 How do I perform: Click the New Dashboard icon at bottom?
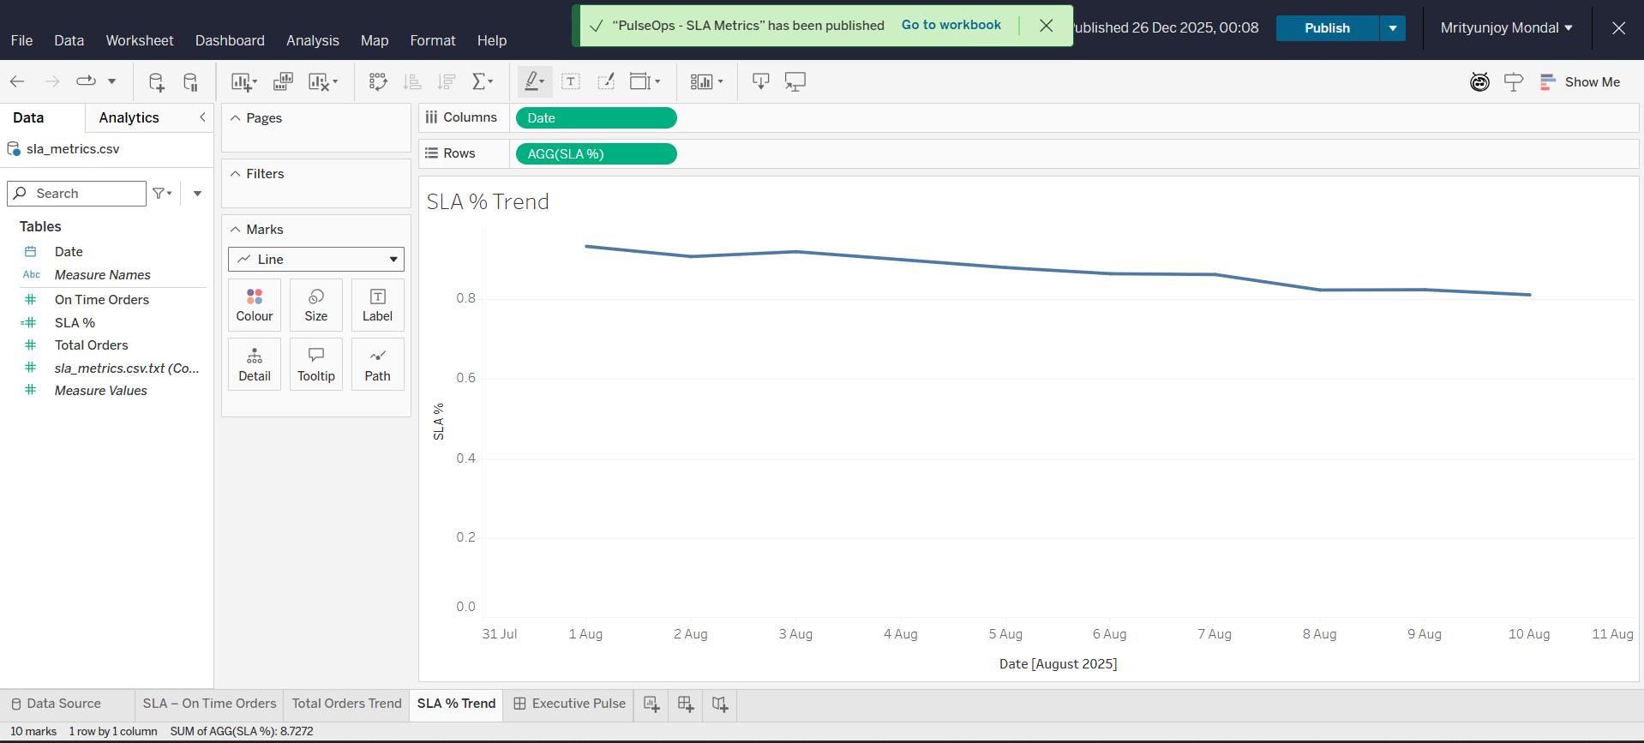tap(686, 704)
